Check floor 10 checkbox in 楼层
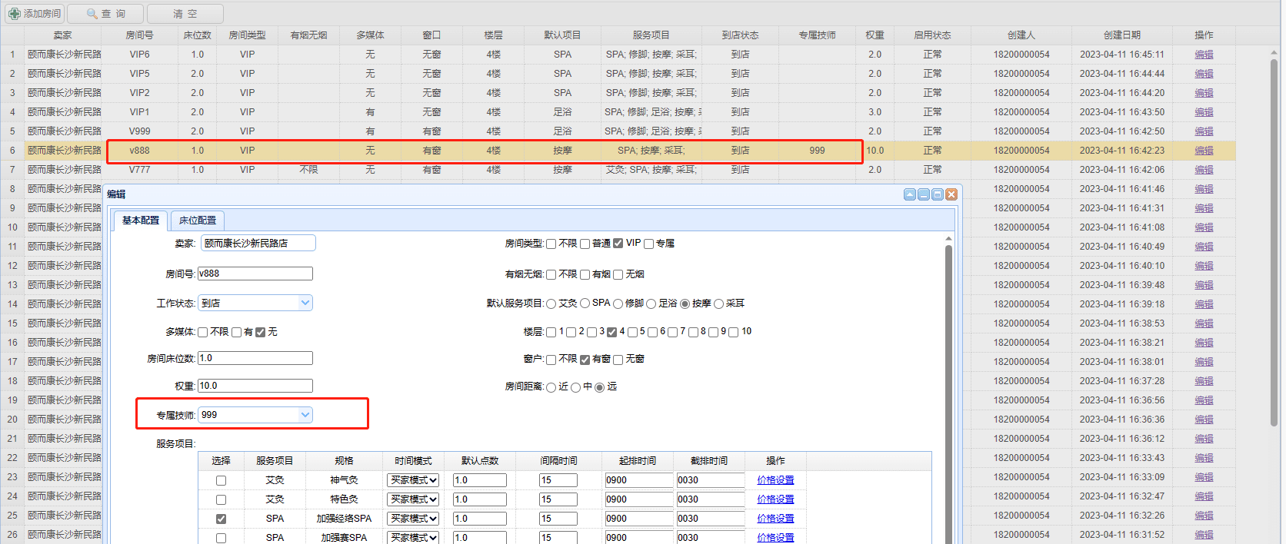The width and height of the screenshot is (1286, 544). coord(733,333)
